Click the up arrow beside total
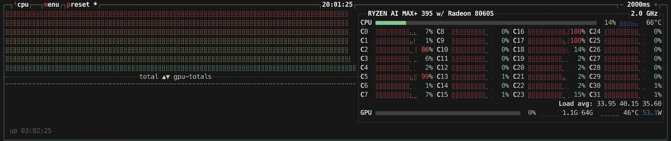 [x=164, y=77]
